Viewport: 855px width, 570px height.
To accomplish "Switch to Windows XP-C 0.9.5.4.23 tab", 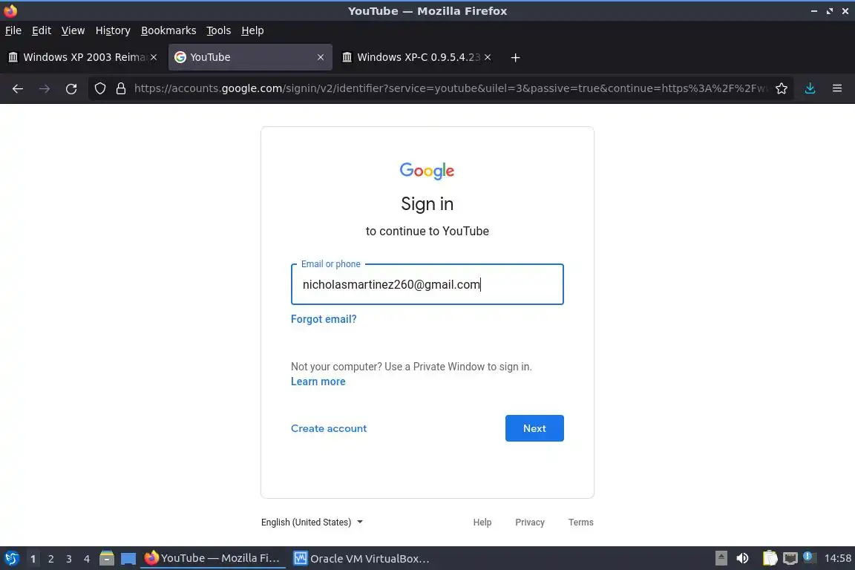I will (416, 57).
